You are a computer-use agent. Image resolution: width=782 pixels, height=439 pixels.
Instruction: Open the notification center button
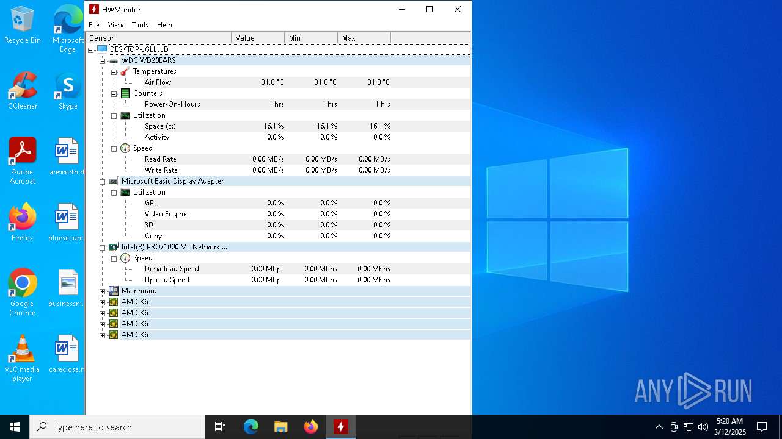[762, 427]
